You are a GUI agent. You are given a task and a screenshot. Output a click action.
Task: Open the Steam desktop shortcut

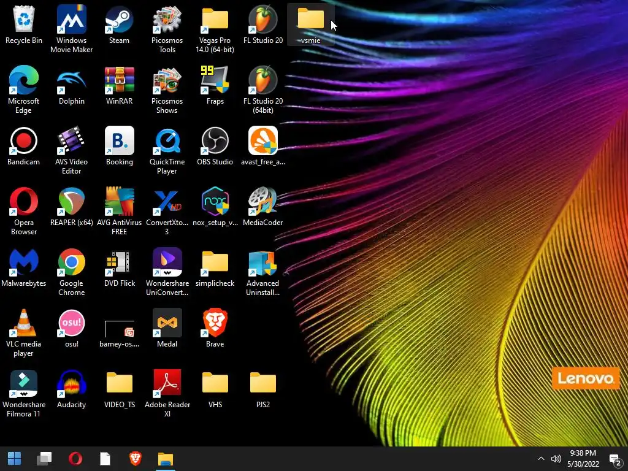tap(119, 25)
